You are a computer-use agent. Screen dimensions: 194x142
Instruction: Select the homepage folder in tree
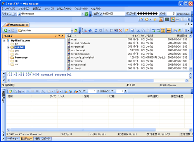[21, 57]
